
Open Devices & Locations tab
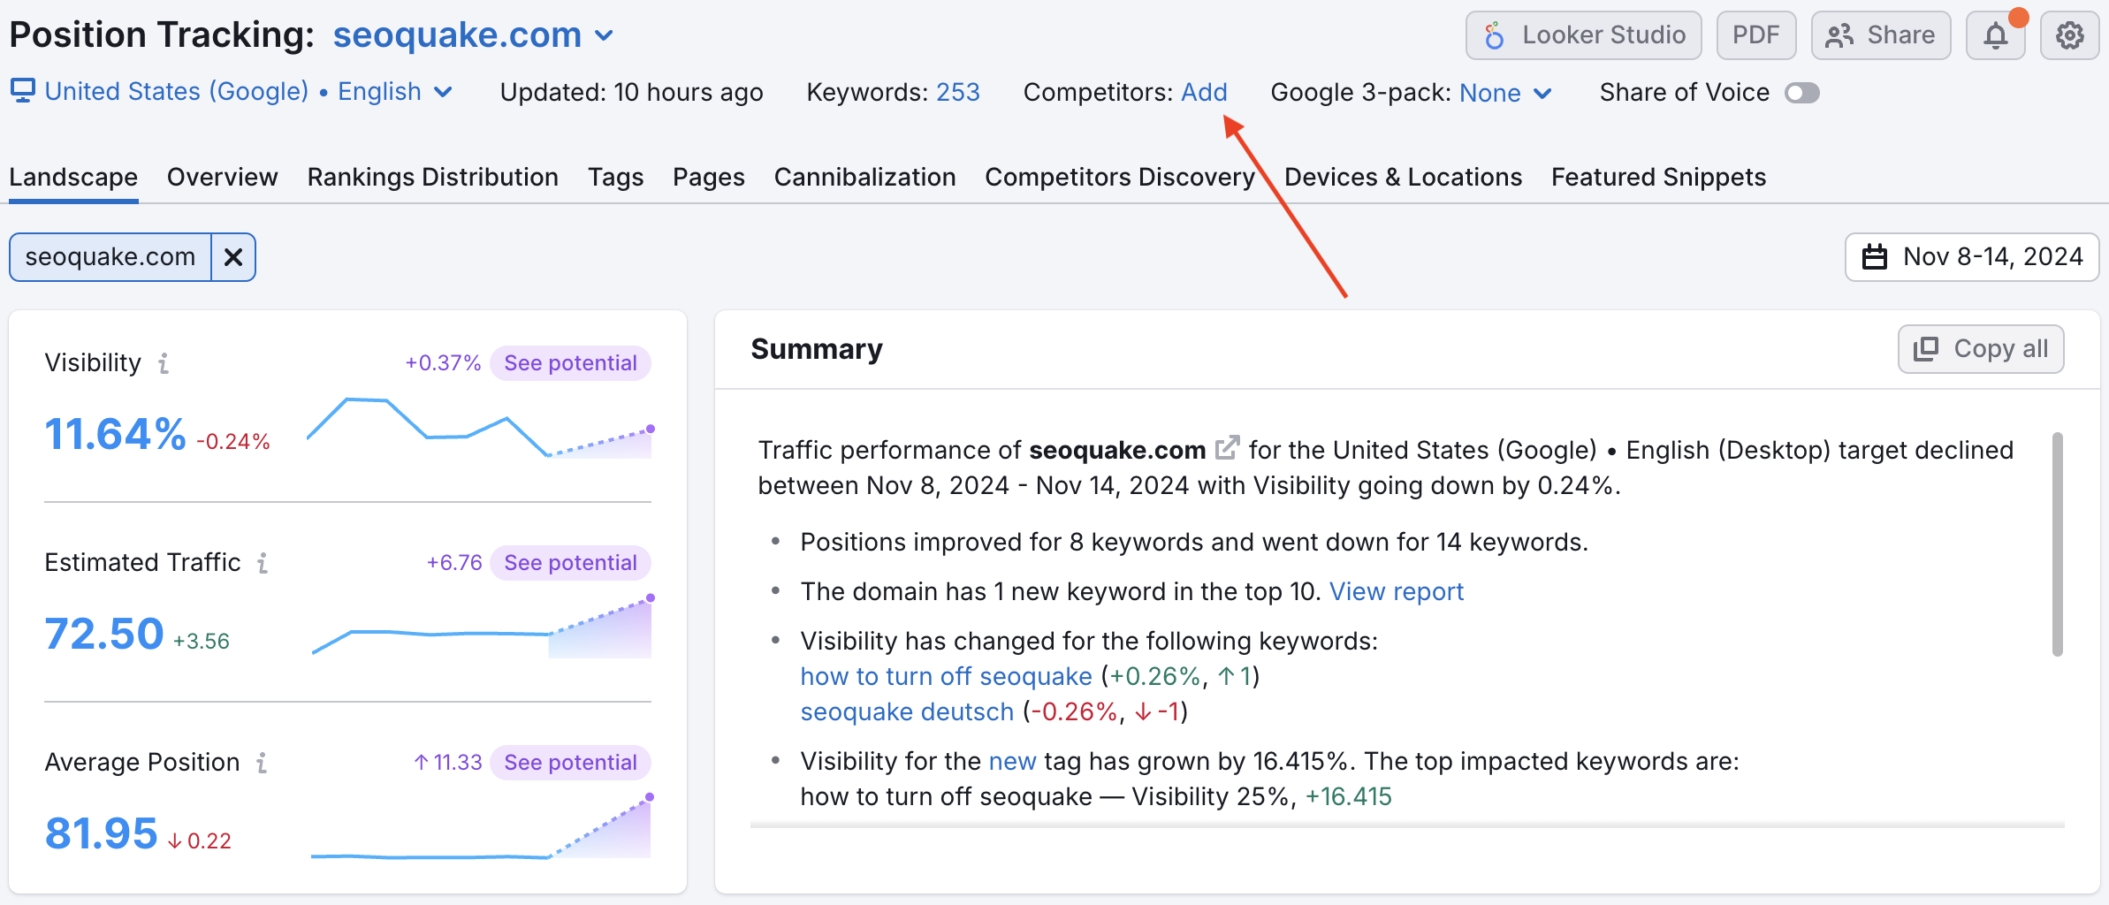click(x=1403, y=178)
